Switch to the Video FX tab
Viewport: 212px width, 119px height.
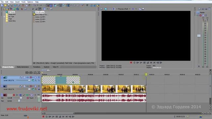(56, 67)
